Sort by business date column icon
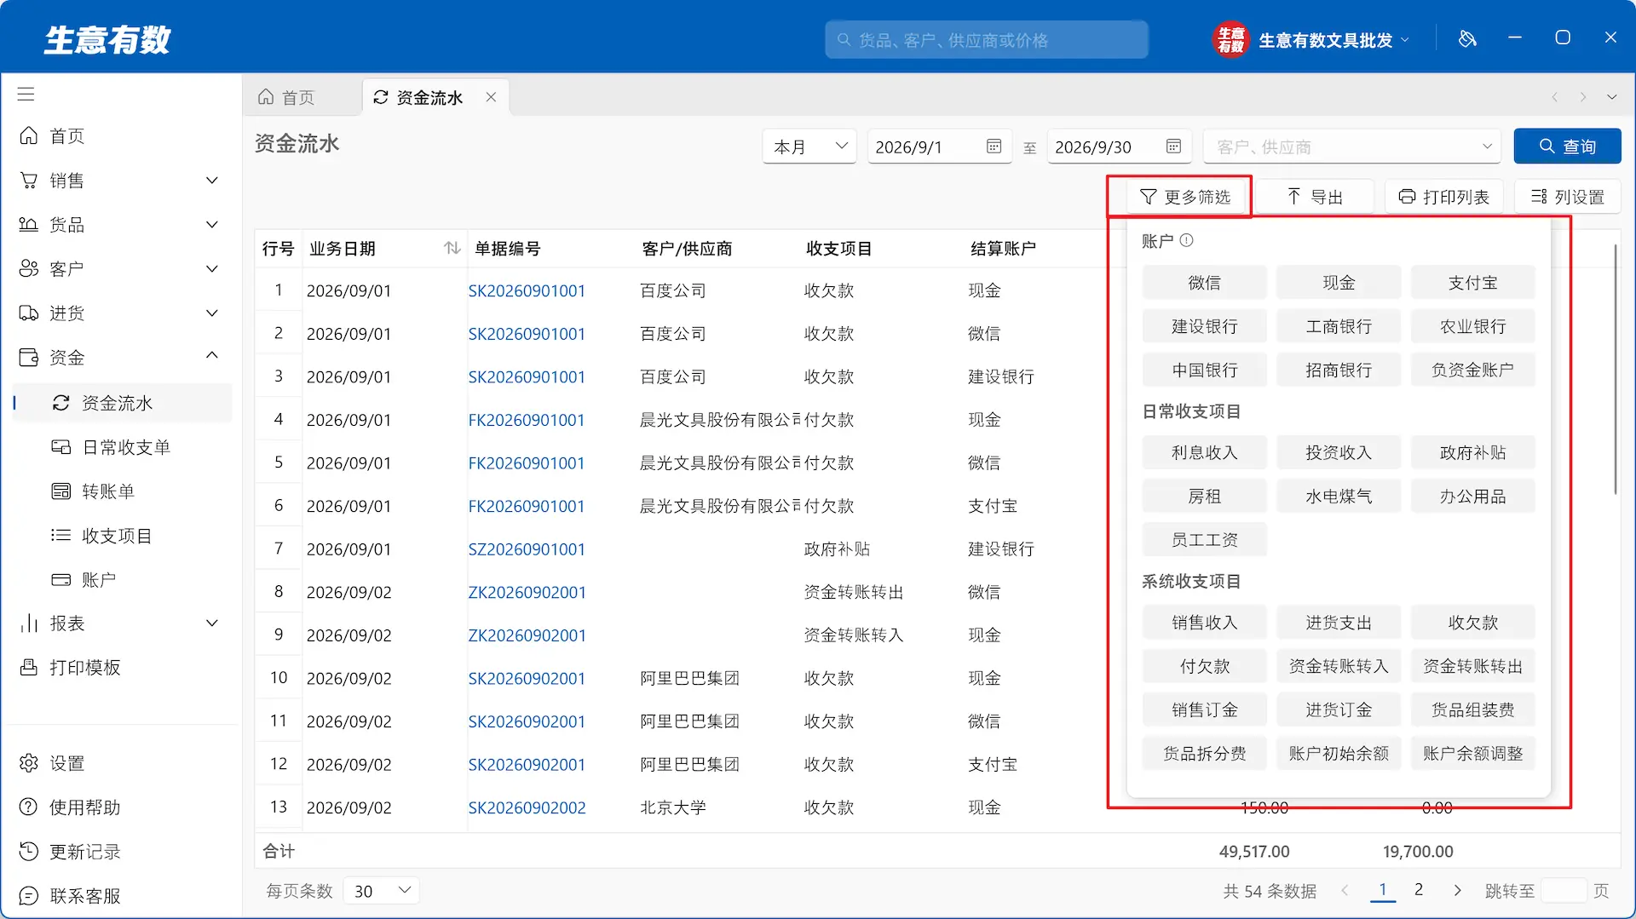This screenshot has height=919, width=1636. click(x=452, y=248)
